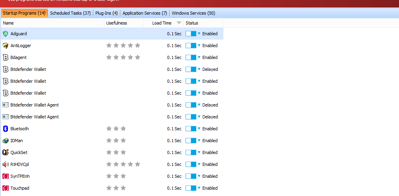Screen dimensions: 399x196
Task: Sort by the Usefulness column header
Action: point(124,23)
